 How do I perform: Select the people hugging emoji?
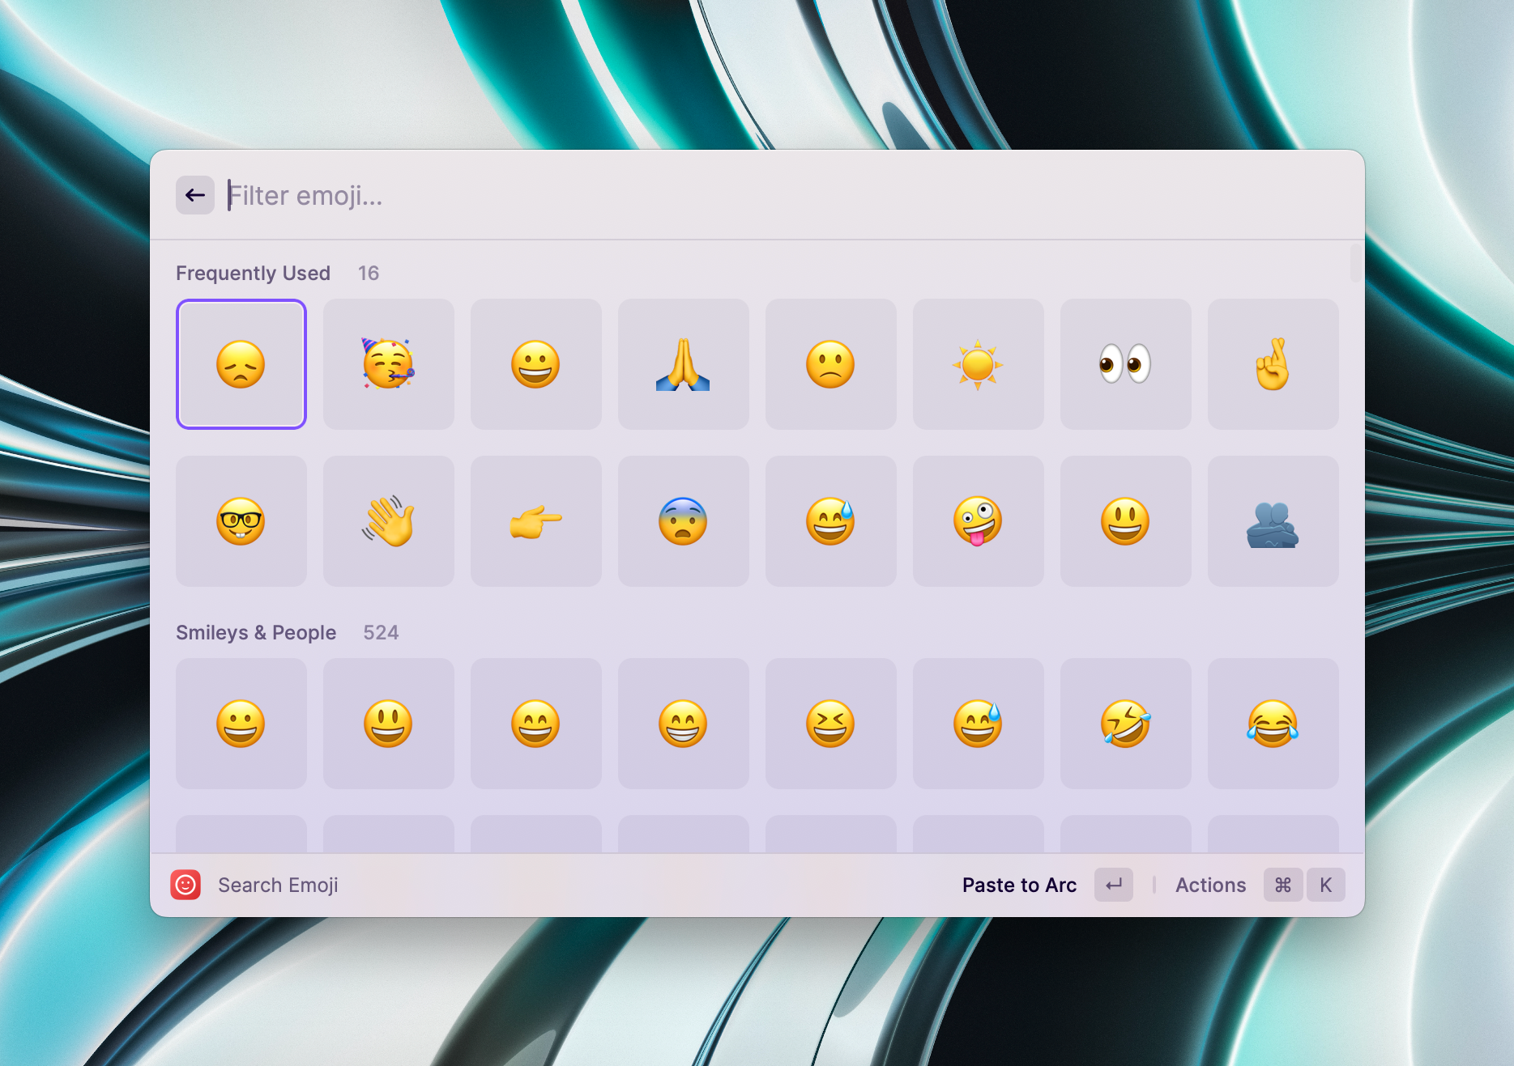pyautogui.click(x=1273, y=521)
